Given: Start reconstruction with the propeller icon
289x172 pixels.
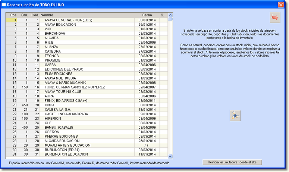Looking at the screenshot, I should 235,116.
